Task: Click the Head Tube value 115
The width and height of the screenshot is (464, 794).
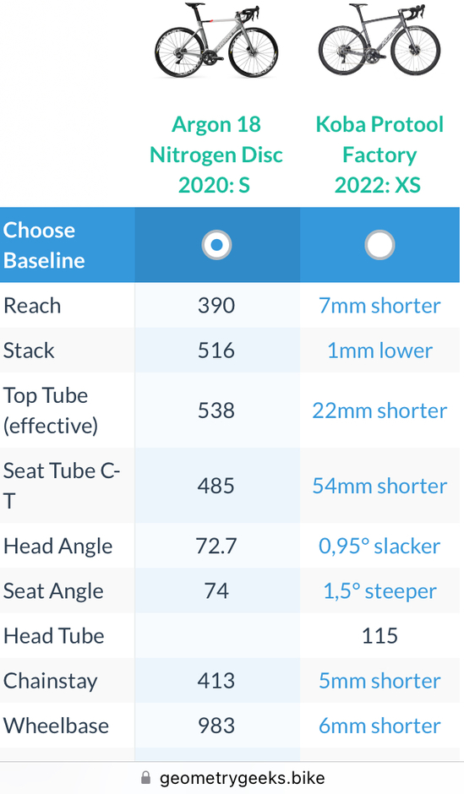Action: coord(379,636)
